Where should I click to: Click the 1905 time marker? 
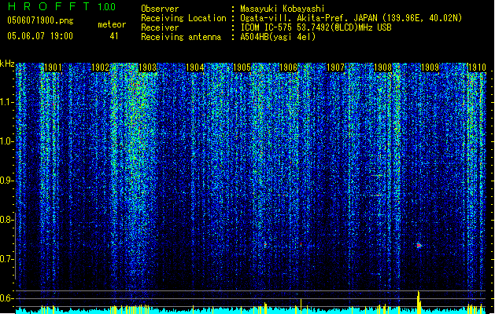(242, 68)
